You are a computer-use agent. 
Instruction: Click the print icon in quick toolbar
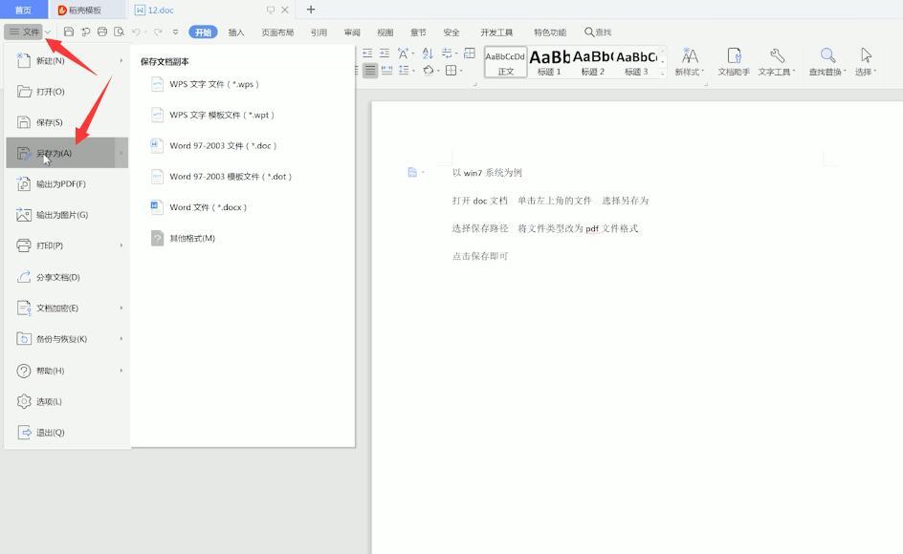(x=102, y=32)
